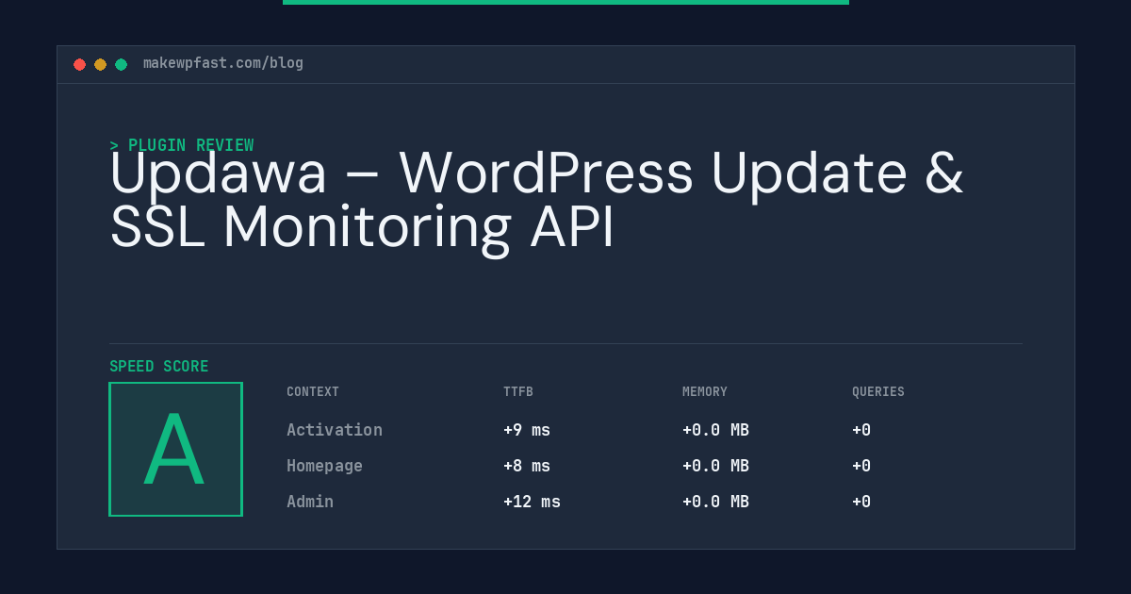Click the Homepage queries '+0' value
This screenshot has width=1131, height=594.
(861, 466)
